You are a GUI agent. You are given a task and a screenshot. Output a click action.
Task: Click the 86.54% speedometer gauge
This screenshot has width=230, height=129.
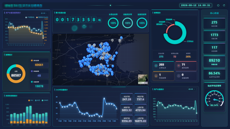pos(214,99)
